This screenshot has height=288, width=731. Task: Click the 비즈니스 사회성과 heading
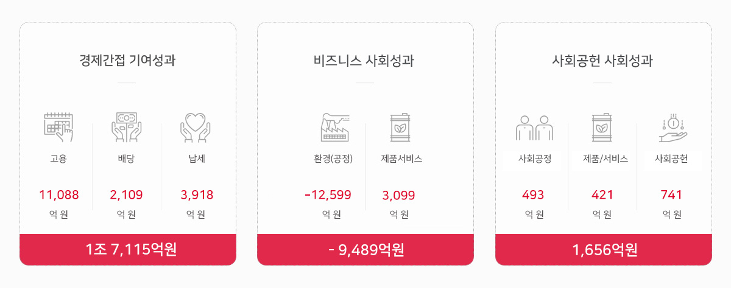pyautogui.click(x=365, y=61)
